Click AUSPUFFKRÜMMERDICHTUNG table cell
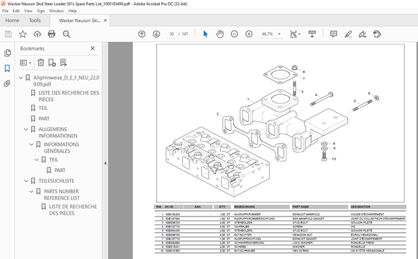 click(x=254, y=219)
